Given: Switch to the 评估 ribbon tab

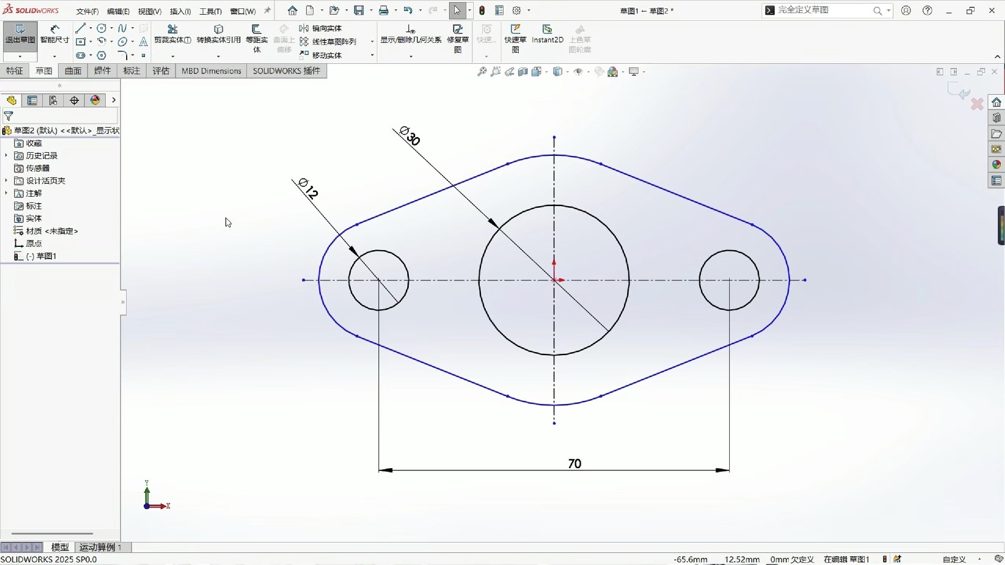Looking at the screenshot, I should 161,71.
